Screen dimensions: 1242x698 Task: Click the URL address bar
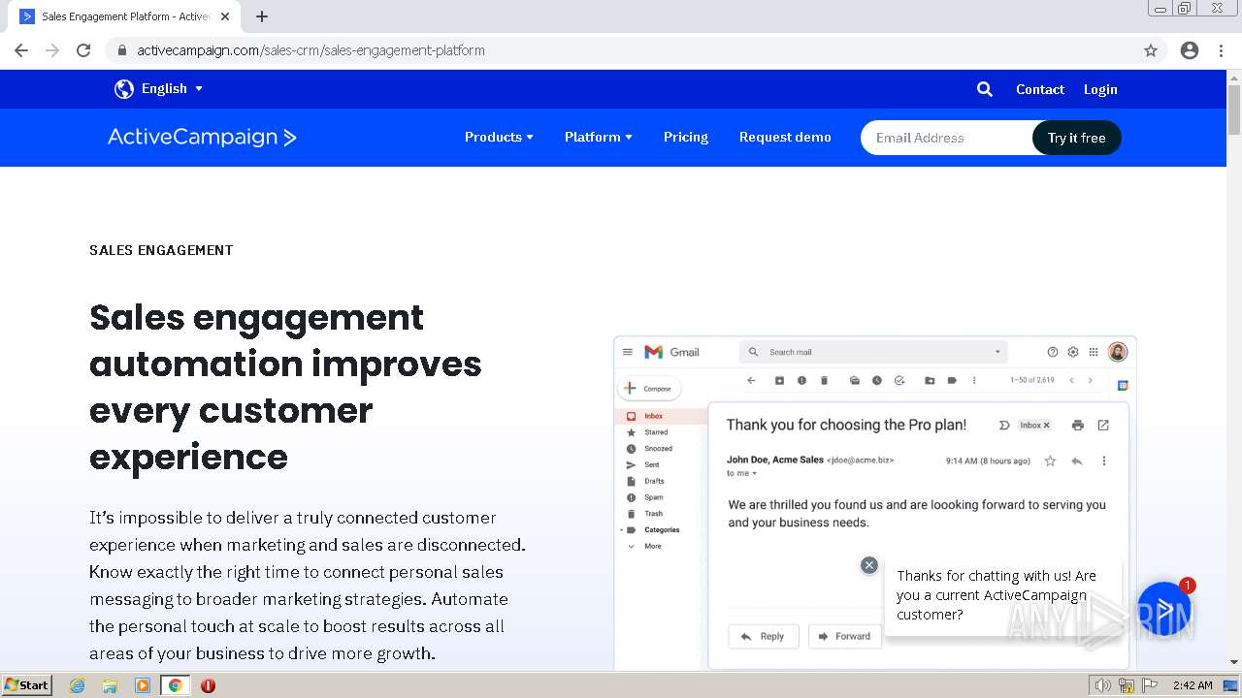coord(621,50)
